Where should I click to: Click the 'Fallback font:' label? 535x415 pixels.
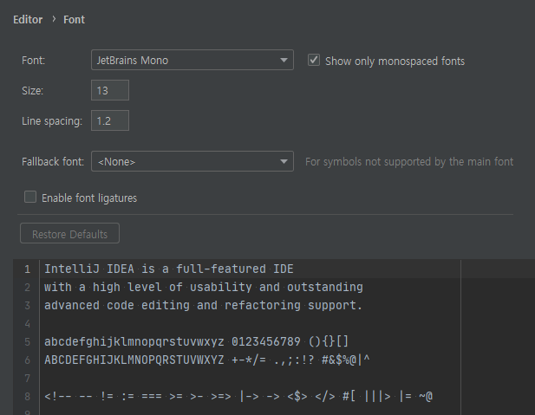pyautogui.click(x=53, y=162)
